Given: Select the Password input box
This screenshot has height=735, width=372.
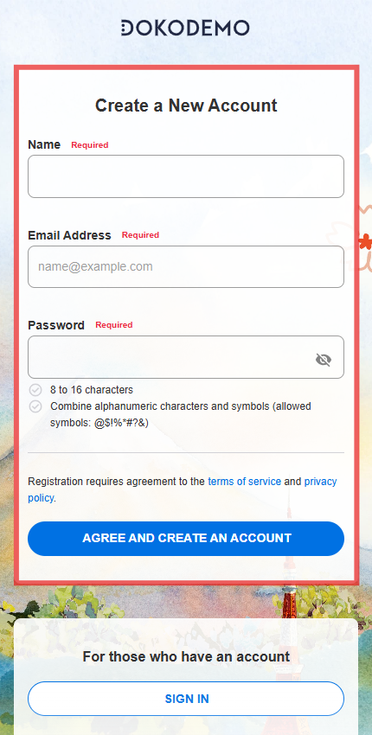Looking at the screenshot, I should (x=186, y=357).
